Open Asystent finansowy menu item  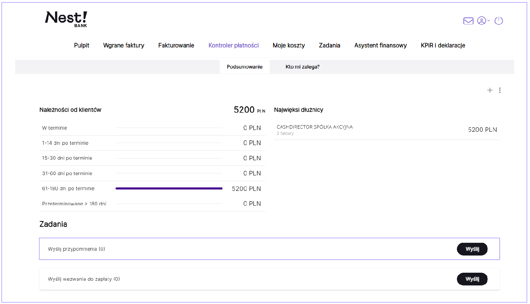[x=380, y=45]
